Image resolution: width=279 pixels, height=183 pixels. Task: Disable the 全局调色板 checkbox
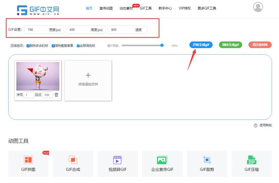78,46
